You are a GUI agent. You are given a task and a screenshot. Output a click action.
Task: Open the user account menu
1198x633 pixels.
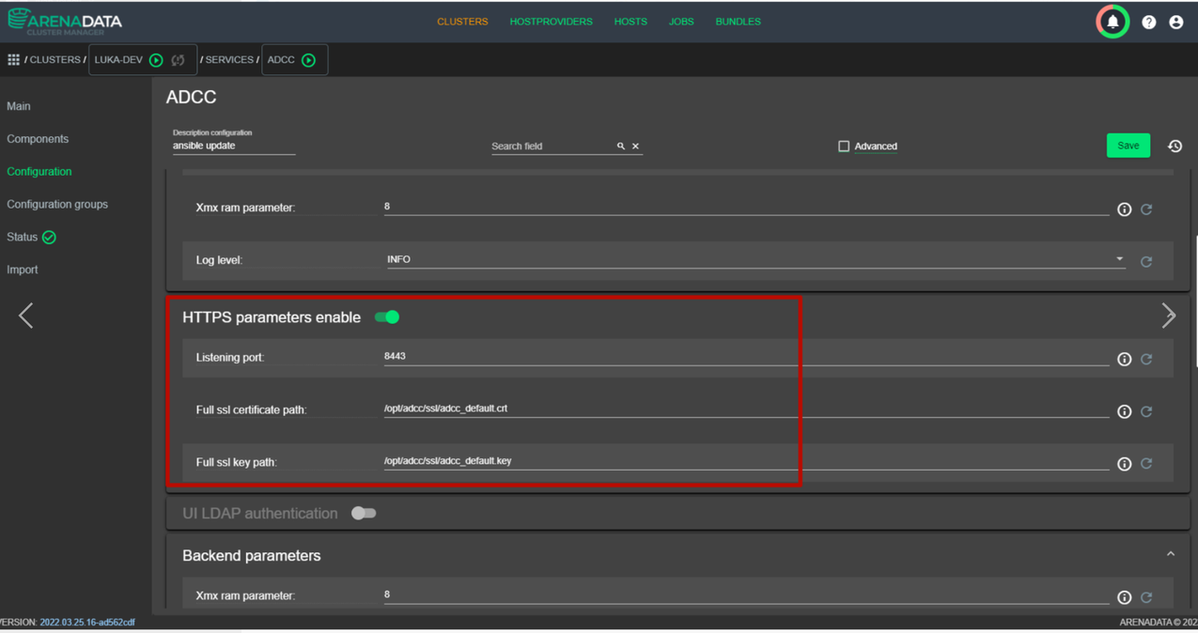(x=1175, y=22)
